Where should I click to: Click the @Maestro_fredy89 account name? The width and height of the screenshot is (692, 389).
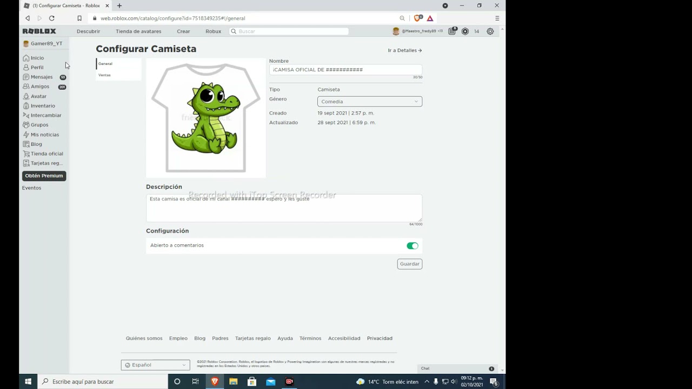click(x=418, y=31)
